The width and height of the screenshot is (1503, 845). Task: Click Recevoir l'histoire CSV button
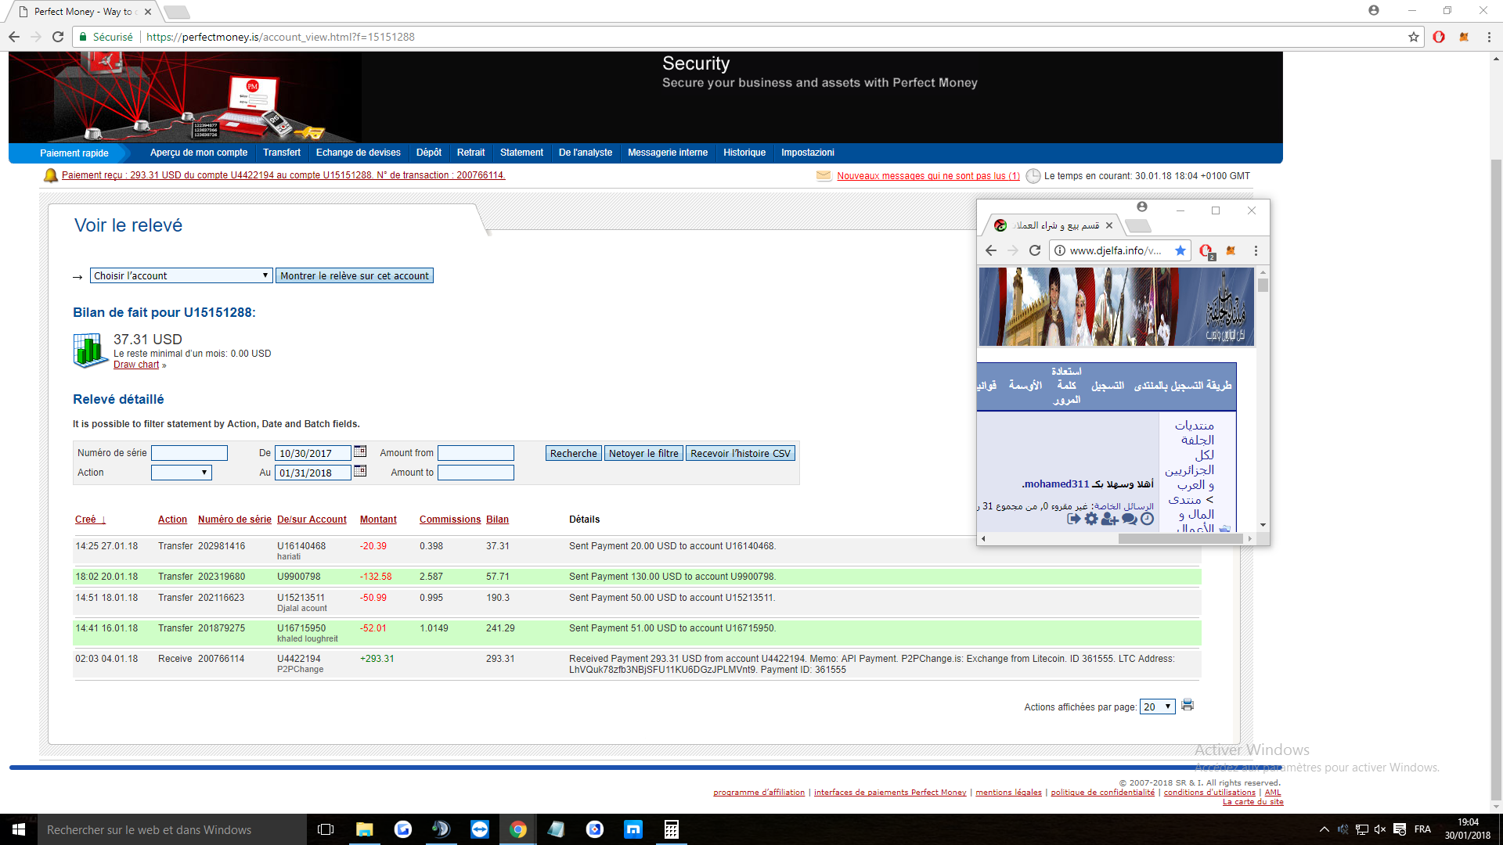741,453
